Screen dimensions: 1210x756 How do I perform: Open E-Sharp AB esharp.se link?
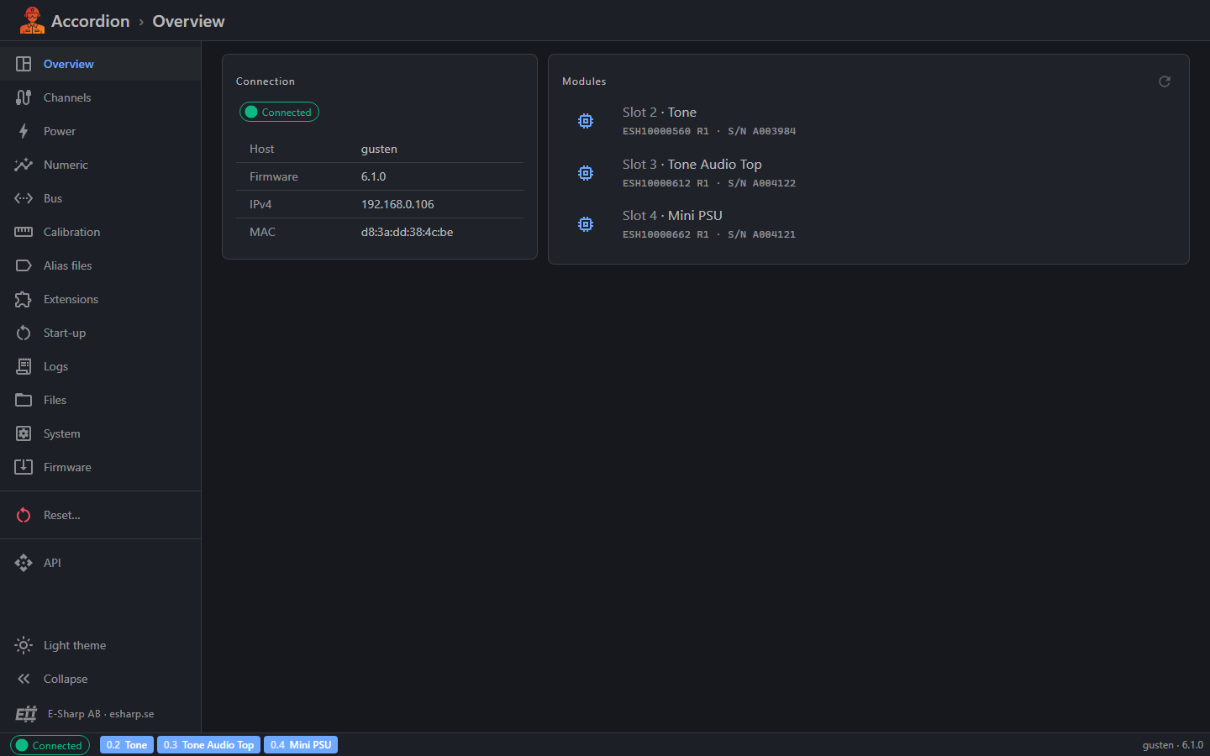(101, 714)
